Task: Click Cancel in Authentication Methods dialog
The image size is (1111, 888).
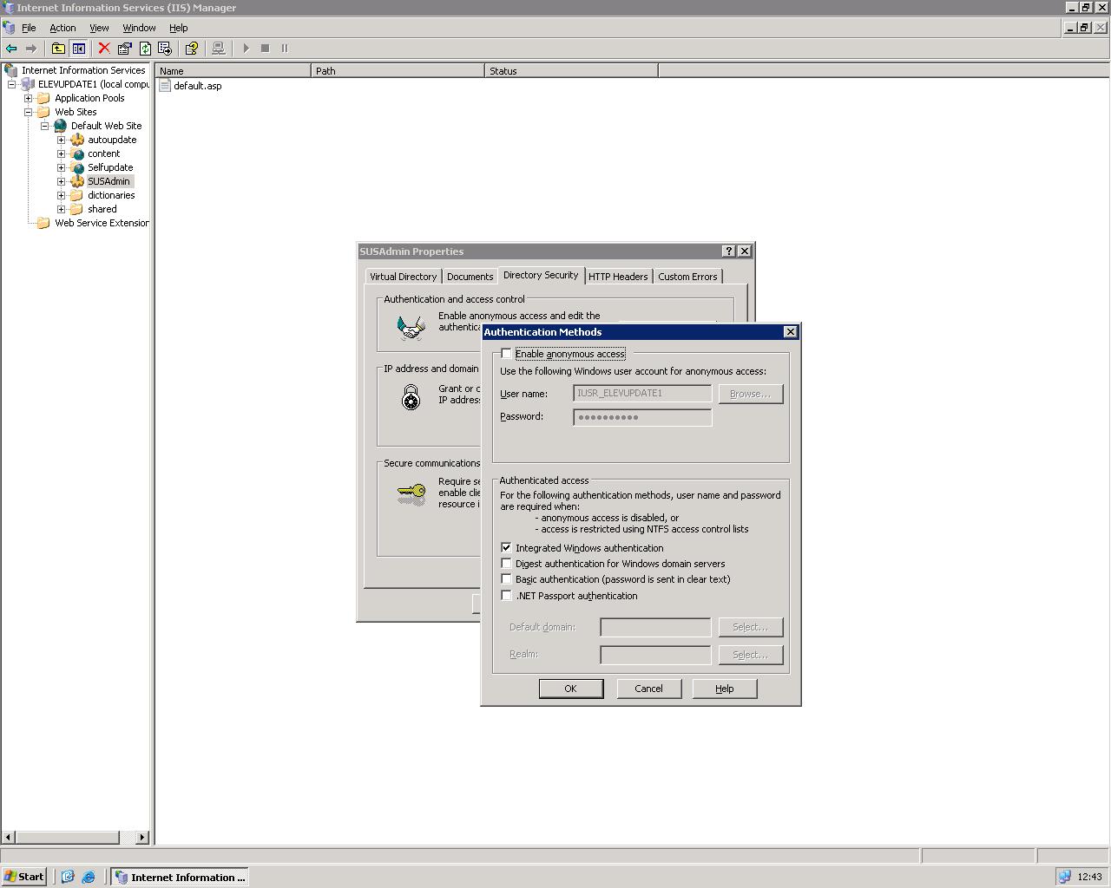Action: click(648, 689)
